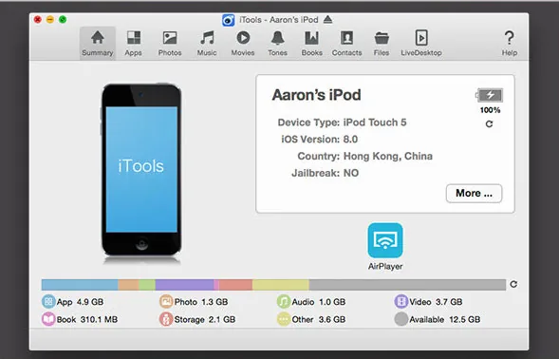Switch to the Summary tab

point(98,43)
